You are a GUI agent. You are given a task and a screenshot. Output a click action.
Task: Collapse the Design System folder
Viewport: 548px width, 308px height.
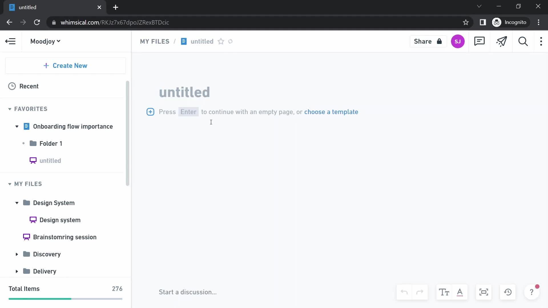17,203
